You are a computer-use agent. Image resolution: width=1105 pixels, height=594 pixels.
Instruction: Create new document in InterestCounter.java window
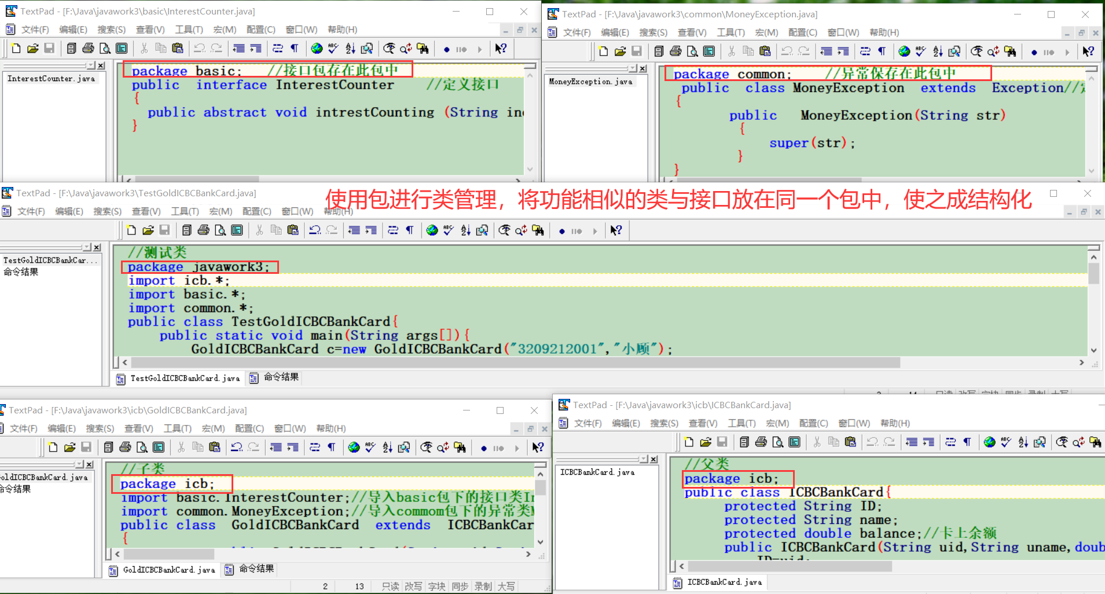coord(16,49)
